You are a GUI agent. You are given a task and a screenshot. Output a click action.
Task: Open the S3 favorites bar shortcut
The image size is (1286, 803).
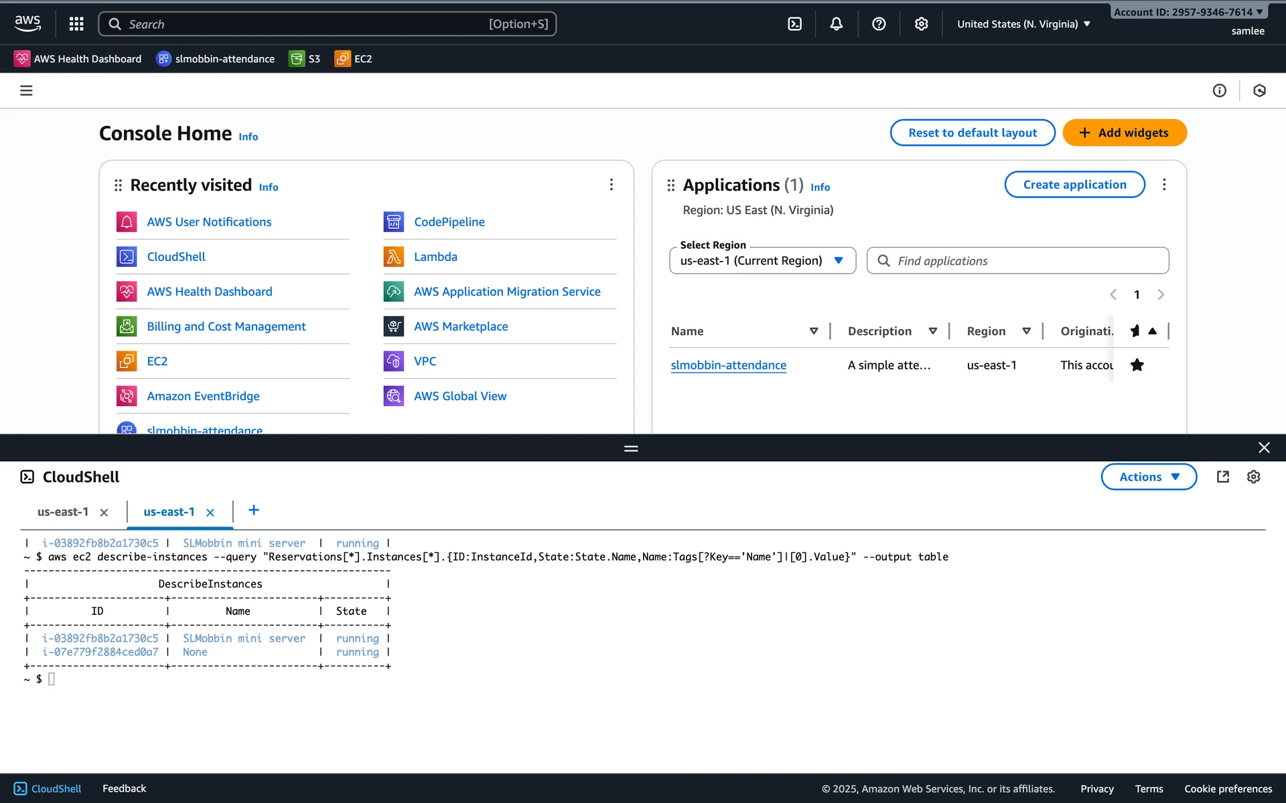tap(305, 59)
